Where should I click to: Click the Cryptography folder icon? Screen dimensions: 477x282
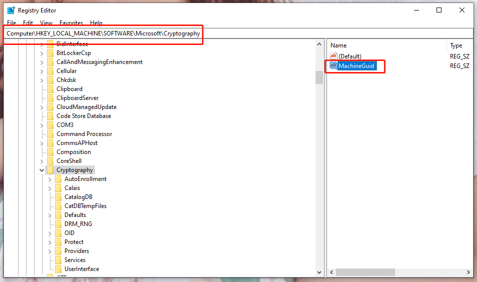pyautogui.click(x=50, y=169)
